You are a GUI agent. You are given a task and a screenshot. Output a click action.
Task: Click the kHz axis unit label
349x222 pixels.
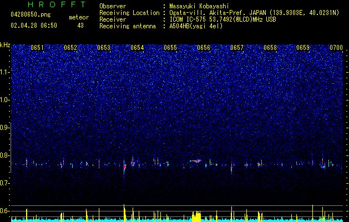coord(5,45)
